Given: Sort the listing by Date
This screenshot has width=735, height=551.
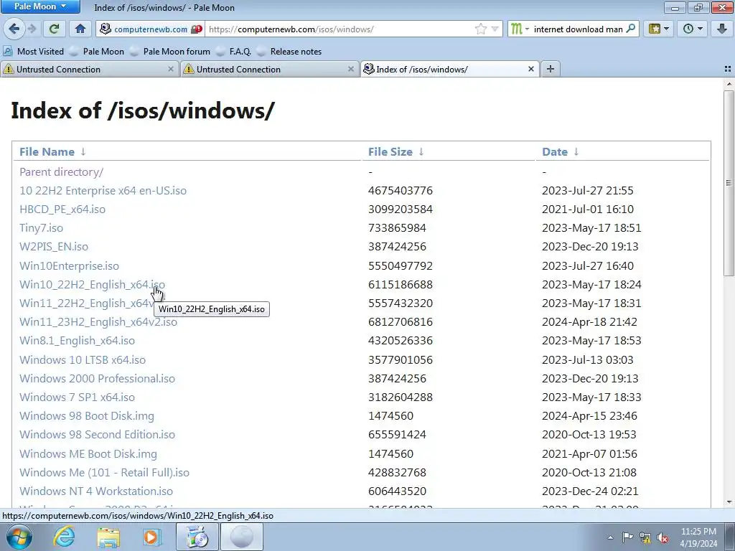Looking at the screenshot, I should coord(555,152).
